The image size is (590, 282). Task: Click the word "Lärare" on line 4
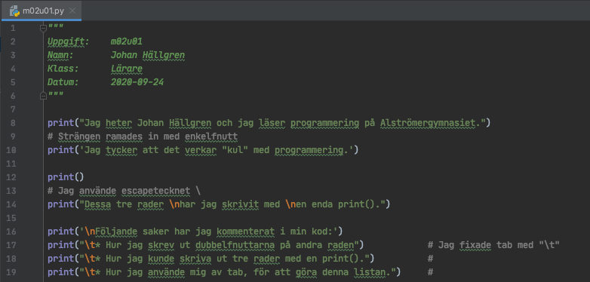pos(127,69)
